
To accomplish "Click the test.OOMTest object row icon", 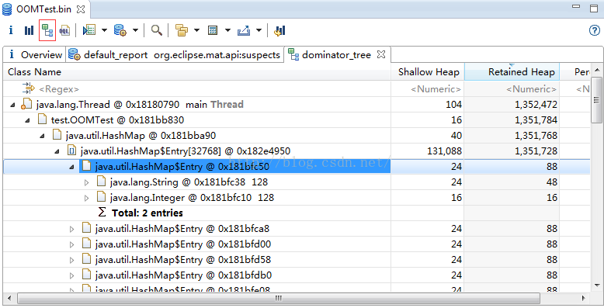I will click(43, 119).
